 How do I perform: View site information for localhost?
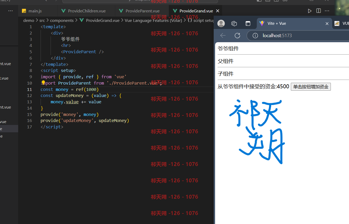(x=255, y=36)
